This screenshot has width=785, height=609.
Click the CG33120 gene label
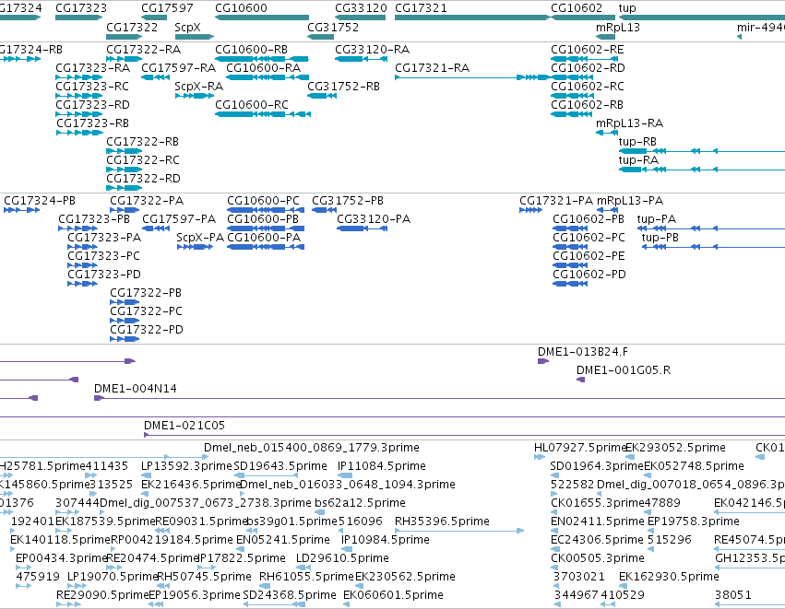[361, 8]
